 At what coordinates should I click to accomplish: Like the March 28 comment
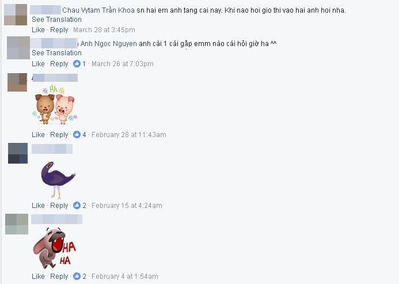(x=38, y=30)
